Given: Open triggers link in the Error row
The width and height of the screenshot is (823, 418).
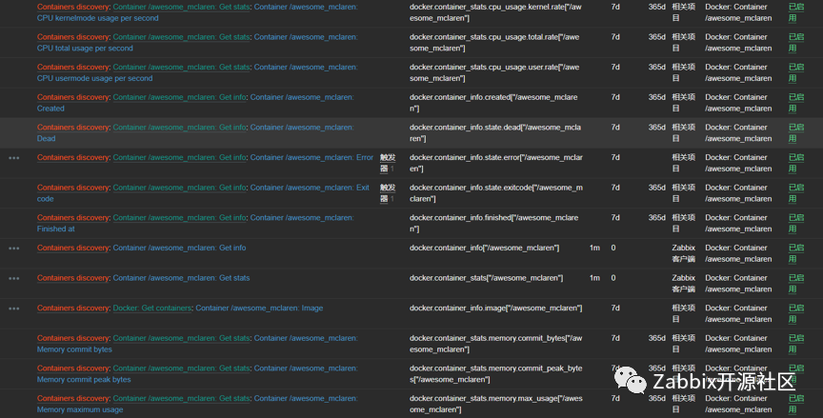Looking at the screenshot, I should pyautogui.click(x=388, y=163).
